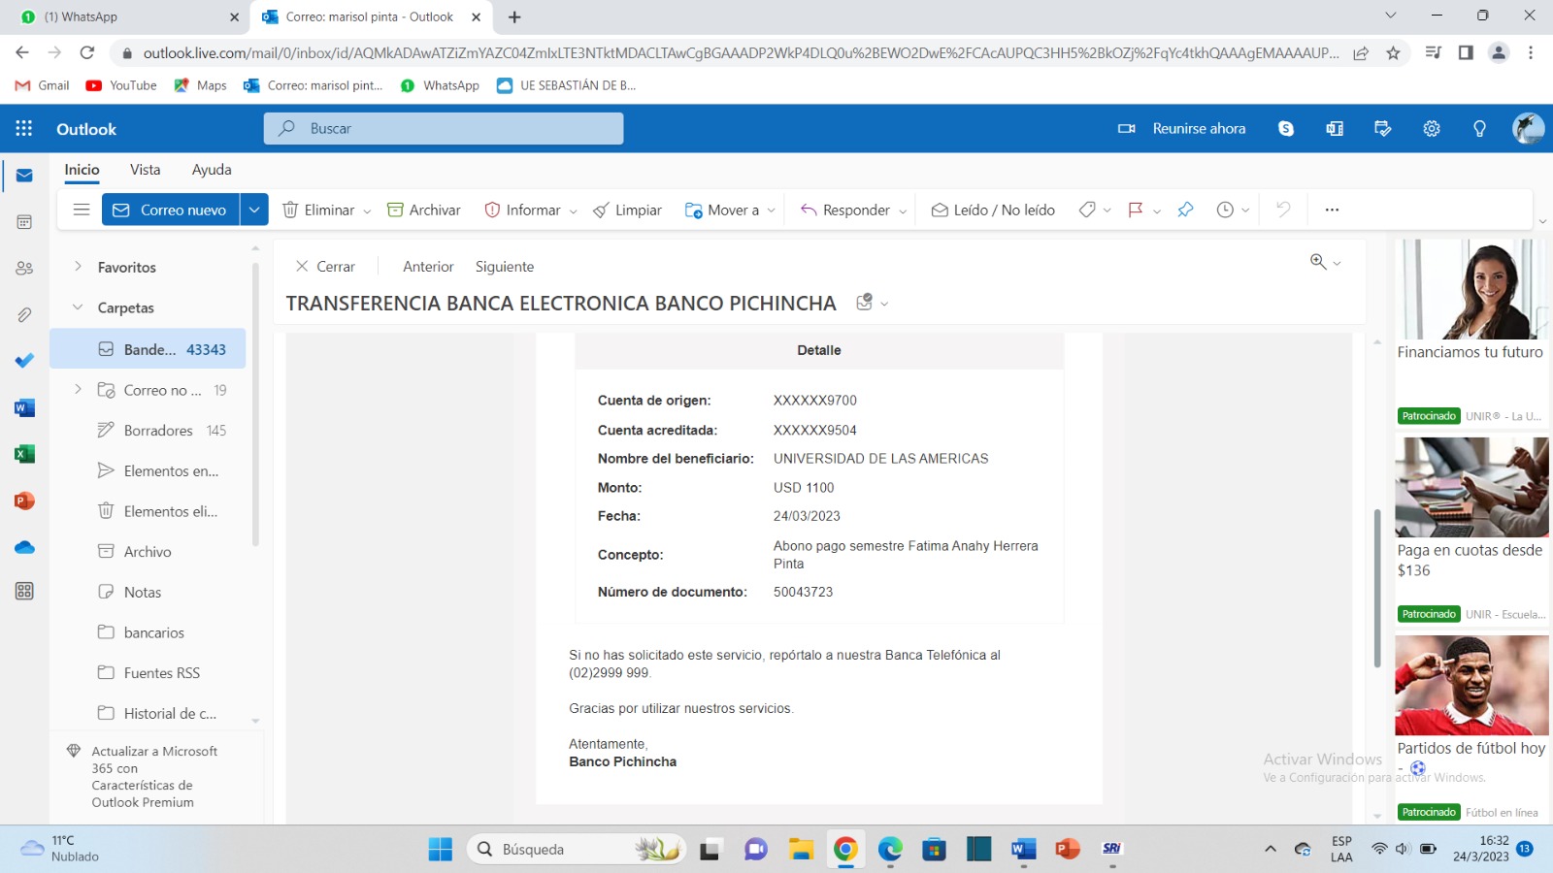This screenshot has width=1553, height=873.
Task: Click the Skype icon in header
Action: 1286,129
